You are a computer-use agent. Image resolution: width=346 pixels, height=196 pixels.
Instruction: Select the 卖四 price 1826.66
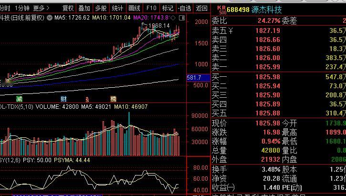[268, 40]
